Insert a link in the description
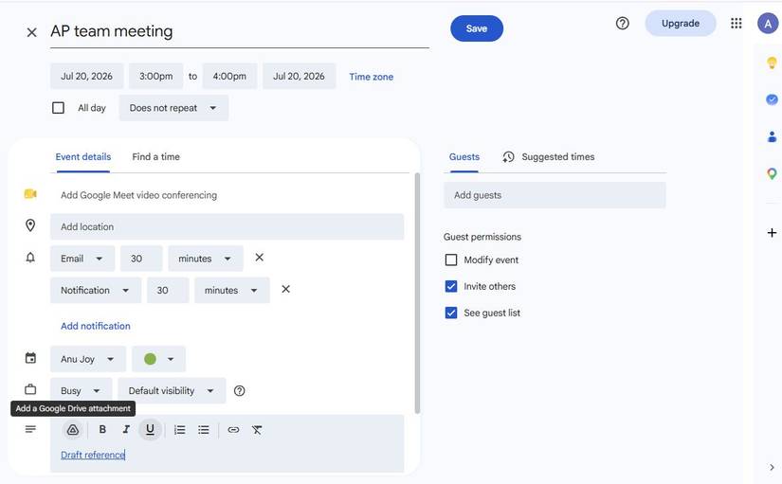This screenshot has width=782, height=484. (x=233, y=430)
